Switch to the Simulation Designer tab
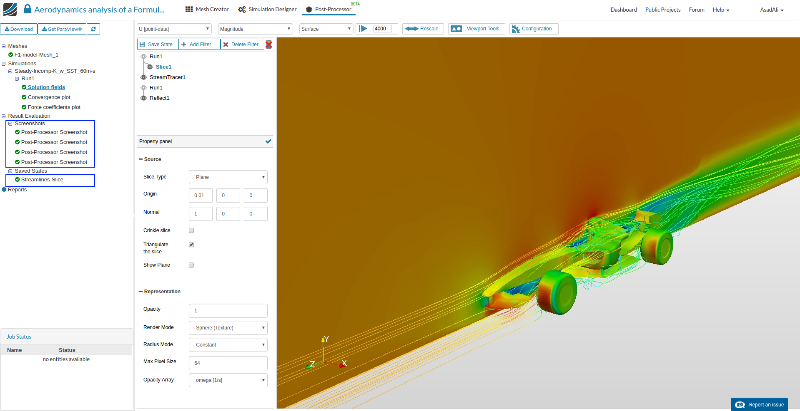This screenshot has height=411, width=800. tap(267, 9)
